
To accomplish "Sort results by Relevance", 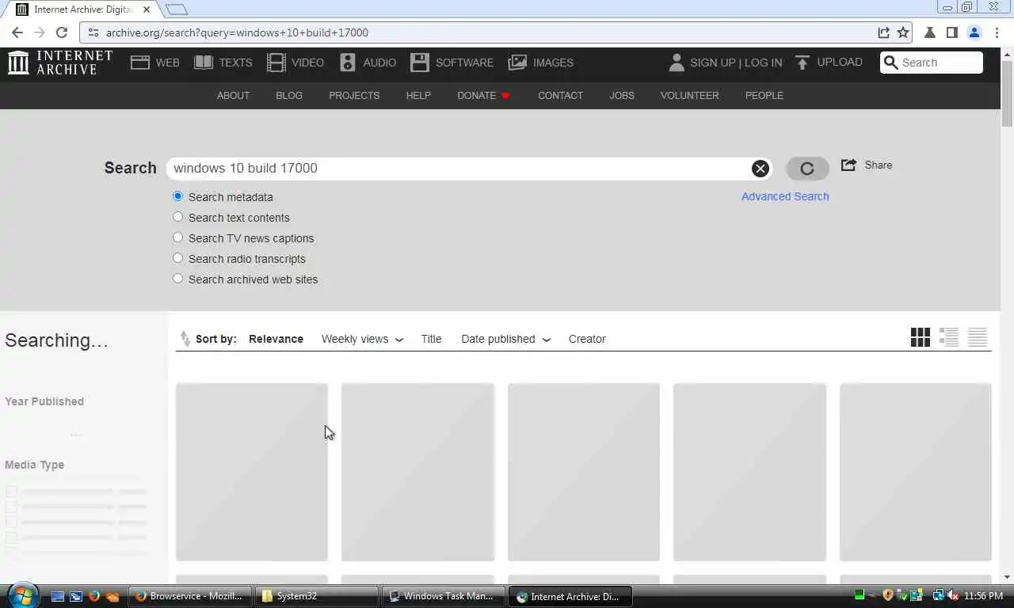I will click(x=276, y=339).
